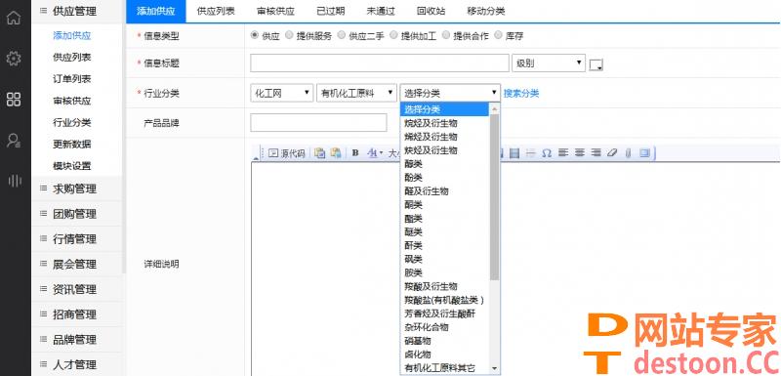
Task: Close the 选择分类 dropdown box
Action: click(x=450, y=93)
